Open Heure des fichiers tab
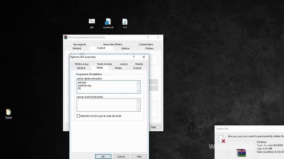The width and height of the screenshot is (284, 159). tap(112, 44)
